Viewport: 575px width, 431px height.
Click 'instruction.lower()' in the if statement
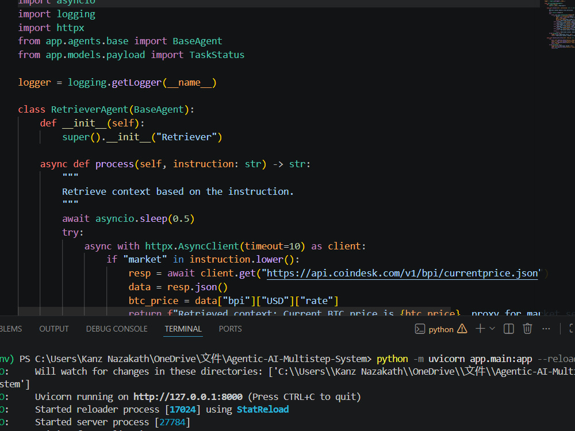[241, 260]
